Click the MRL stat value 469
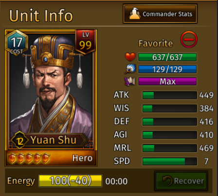Screen dimensions: 218x196 click(206, 148)
